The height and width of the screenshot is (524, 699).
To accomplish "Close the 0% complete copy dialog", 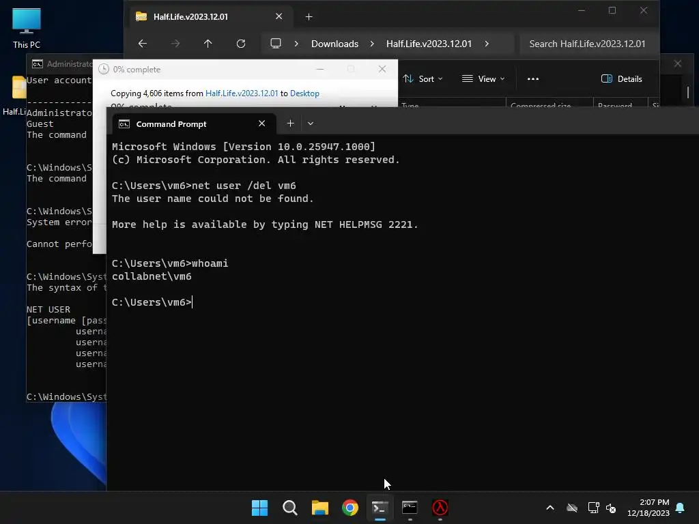I will coord(382,69).
